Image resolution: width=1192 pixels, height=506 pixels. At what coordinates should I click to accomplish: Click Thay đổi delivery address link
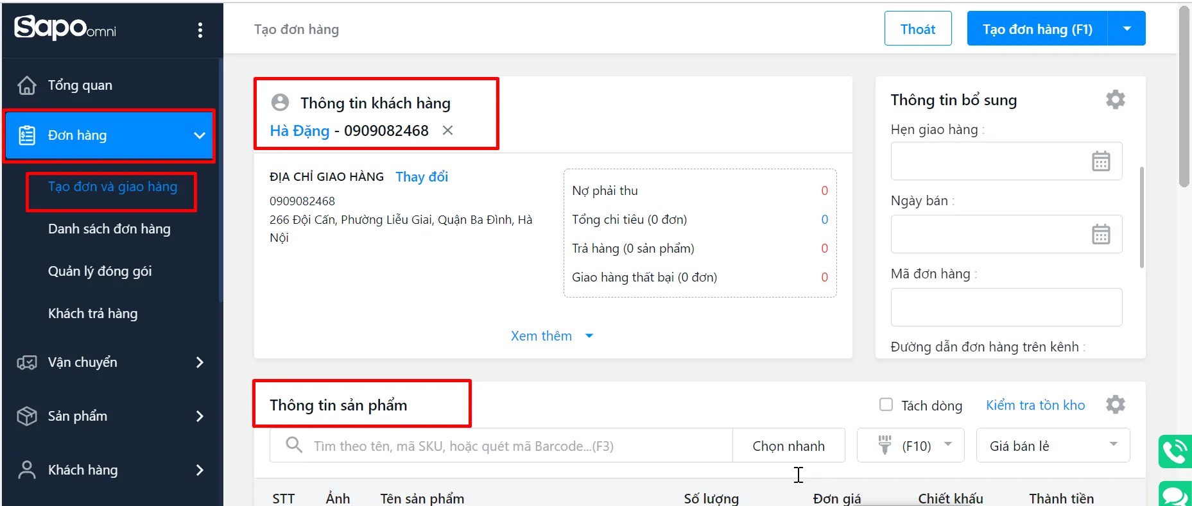[x=422, y=176]
